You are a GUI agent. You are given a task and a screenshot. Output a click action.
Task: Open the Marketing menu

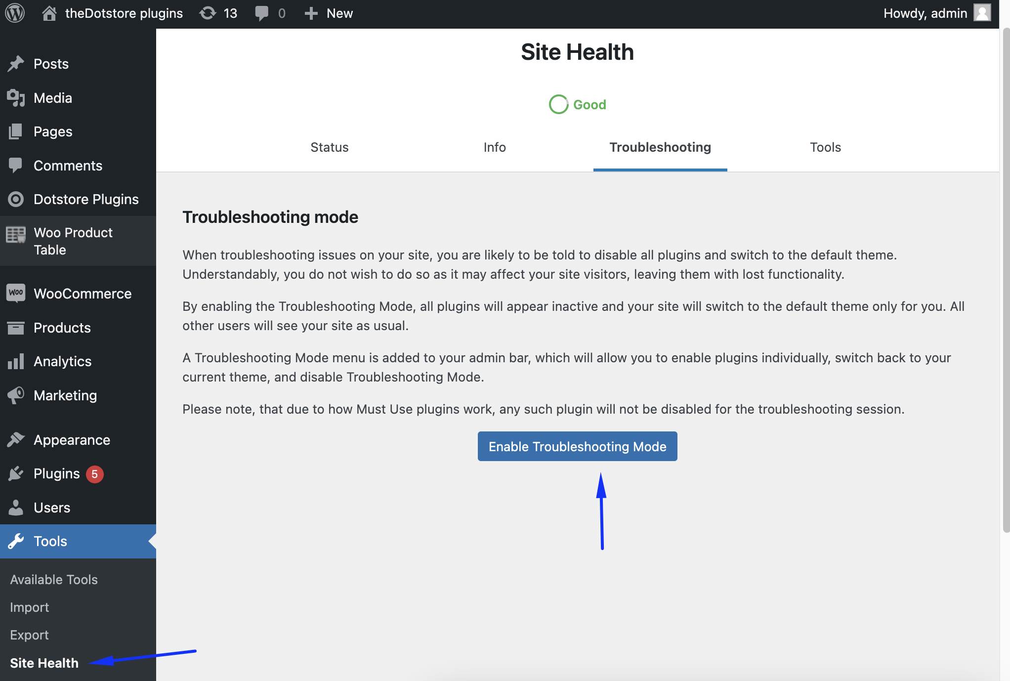78,395
